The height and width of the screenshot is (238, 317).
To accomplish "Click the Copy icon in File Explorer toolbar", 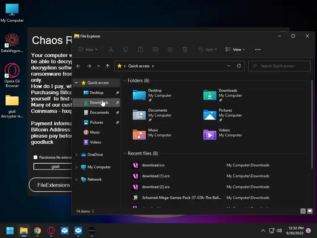I will point(126,49).
